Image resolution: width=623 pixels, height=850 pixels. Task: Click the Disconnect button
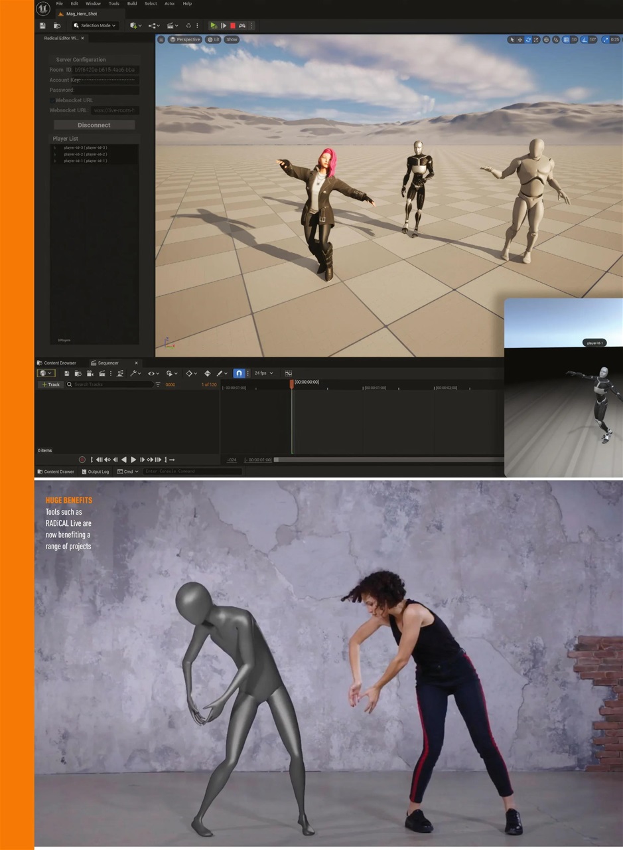click(x=94, y=125)
